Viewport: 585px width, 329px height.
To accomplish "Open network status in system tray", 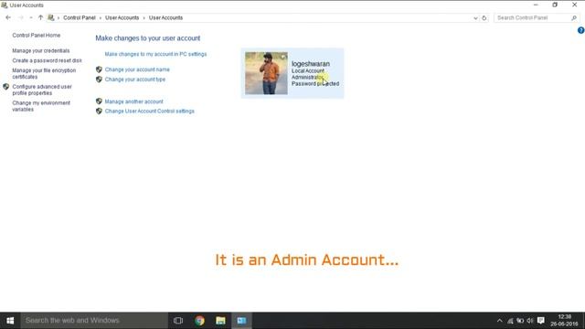I will tap(510, 321).
